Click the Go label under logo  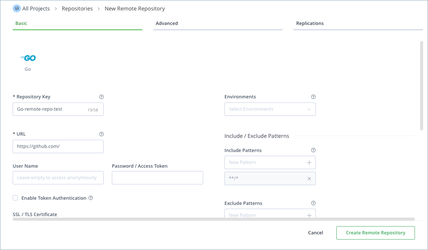(28, 69)
